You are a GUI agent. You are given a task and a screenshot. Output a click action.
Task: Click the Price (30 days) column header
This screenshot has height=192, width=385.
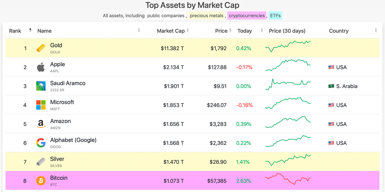coord(287,31)
